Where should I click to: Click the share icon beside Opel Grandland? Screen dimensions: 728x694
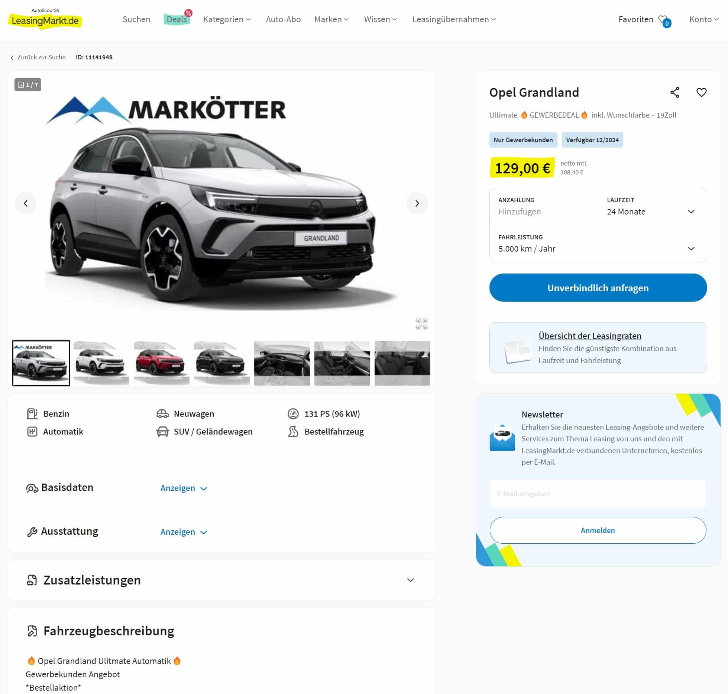[x=674, y=92]
